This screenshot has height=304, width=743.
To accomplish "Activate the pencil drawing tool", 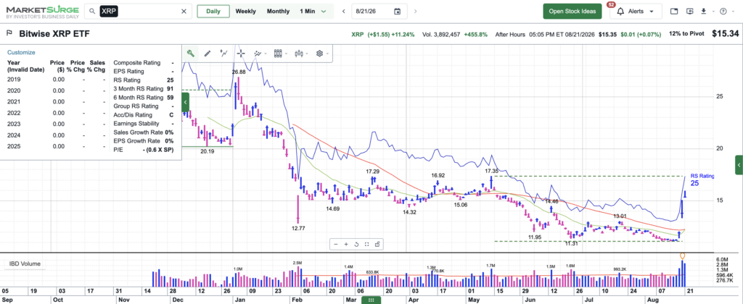I will (x=207, y=54).
